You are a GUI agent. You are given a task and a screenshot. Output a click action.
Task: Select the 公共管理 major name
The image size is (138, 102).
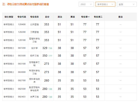(x=35, y=24)
